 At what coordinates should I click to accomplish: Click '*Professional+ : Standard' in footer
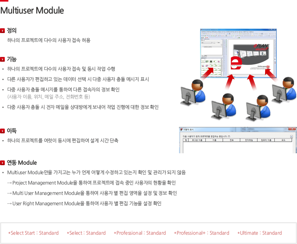point(202,233)
